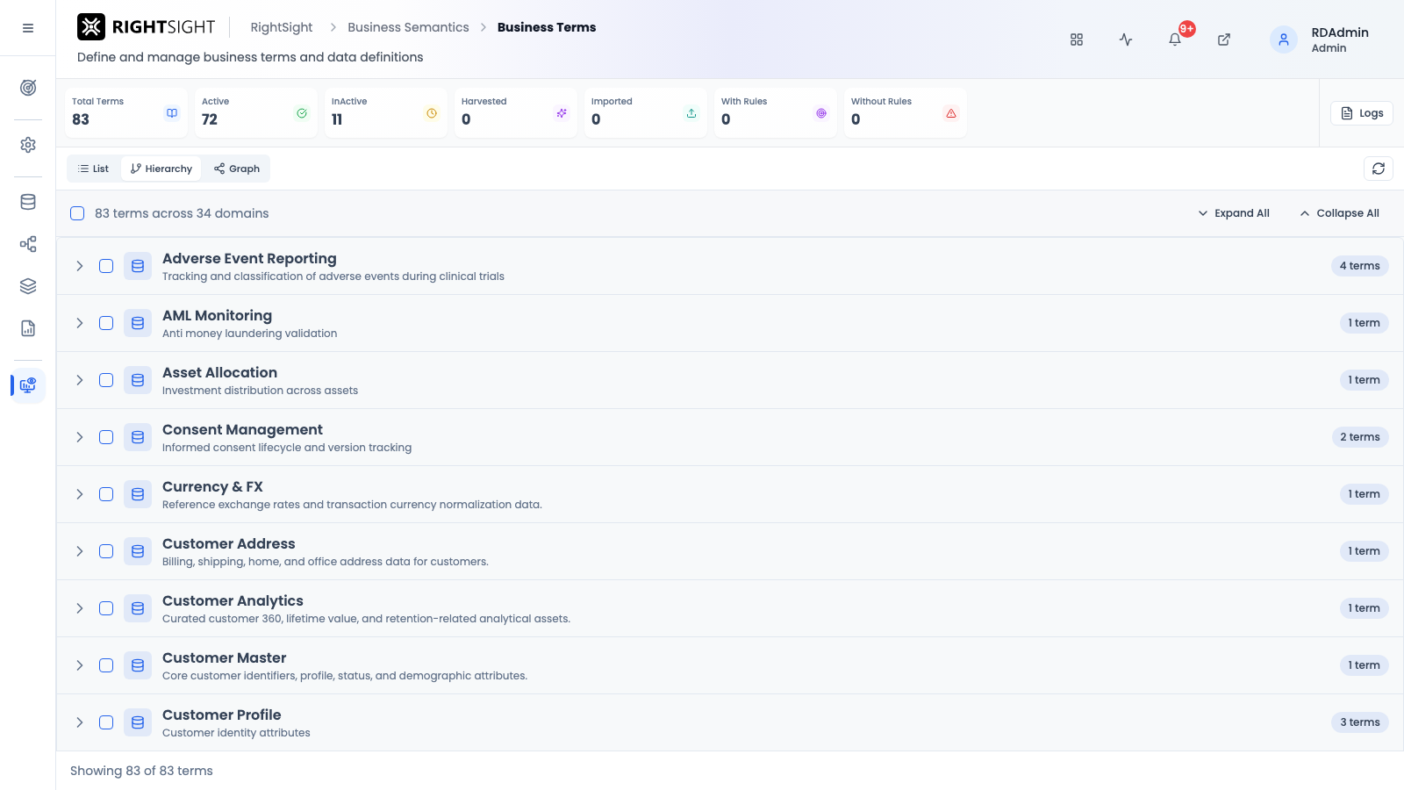
Task: Expand the Adverse Event Reporting domain
Action: (80, 266)
